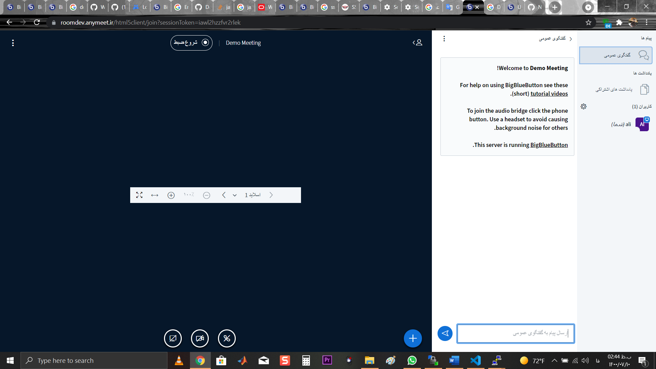Toggle the شروع ضبط recording button
Viewport: 656px width, 369px height.
[x=191, y=43]
